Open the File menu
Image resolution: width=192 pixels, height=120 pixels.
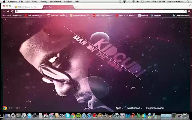(x=21, y=1)
